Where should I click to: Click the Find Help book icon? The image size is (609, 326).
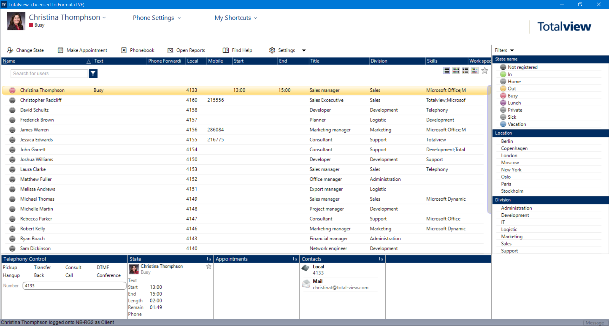pos(226,50)
